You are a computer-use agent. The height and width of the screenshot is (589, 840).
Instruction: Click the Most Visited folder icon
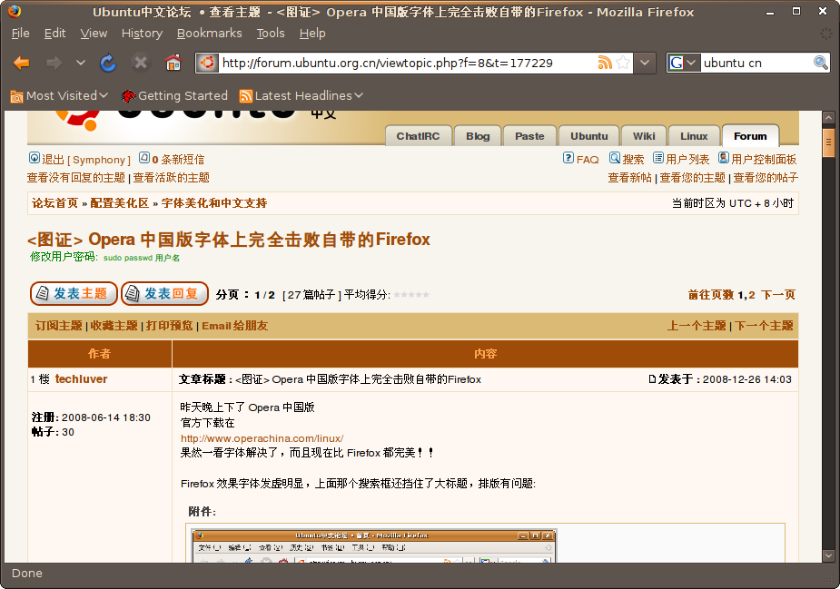click(16, 96)
